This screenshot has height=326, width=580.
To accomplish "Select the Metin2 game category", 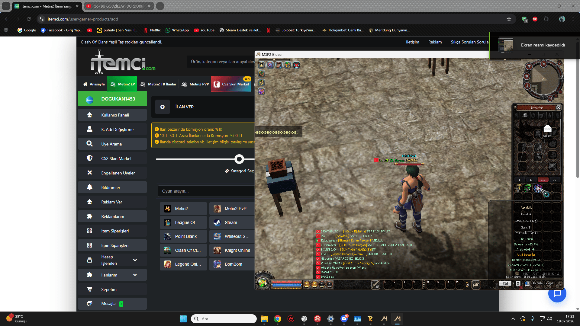I will pos(183,209).
